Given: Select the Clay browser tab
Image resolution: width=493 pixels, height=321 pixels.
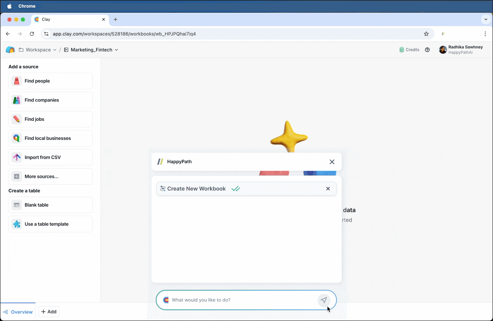Looking at the screenshot, I should coord(70,19).
